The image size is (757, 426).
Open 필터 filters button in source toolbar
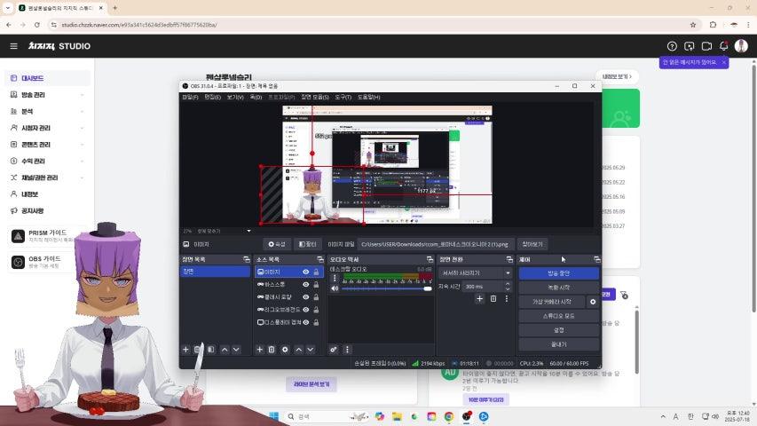[307, 244]
